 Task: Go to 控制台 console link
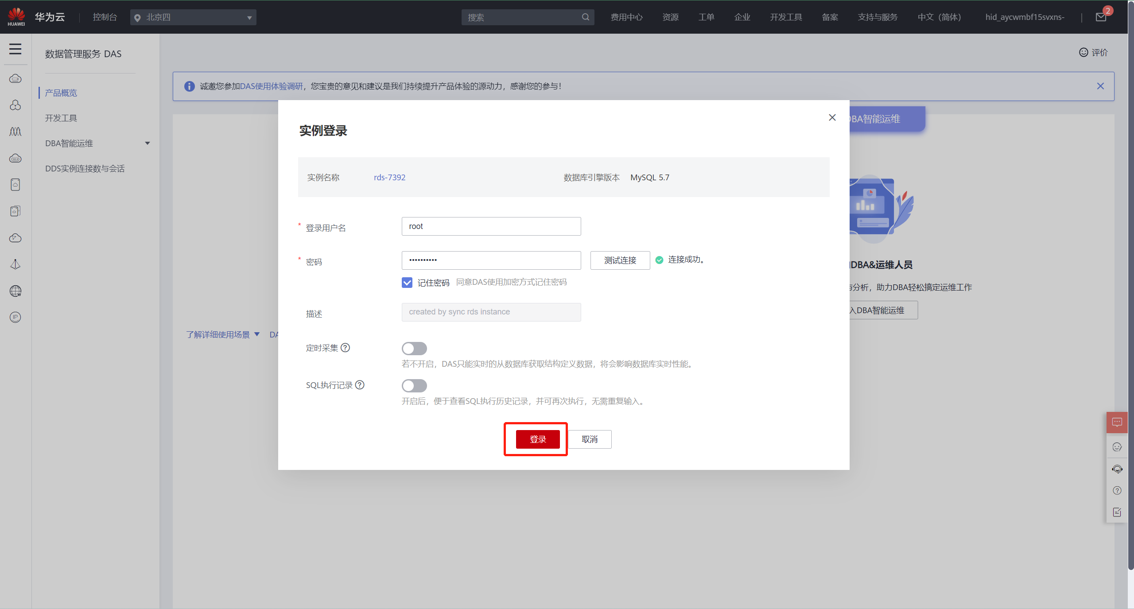(105, 17)
